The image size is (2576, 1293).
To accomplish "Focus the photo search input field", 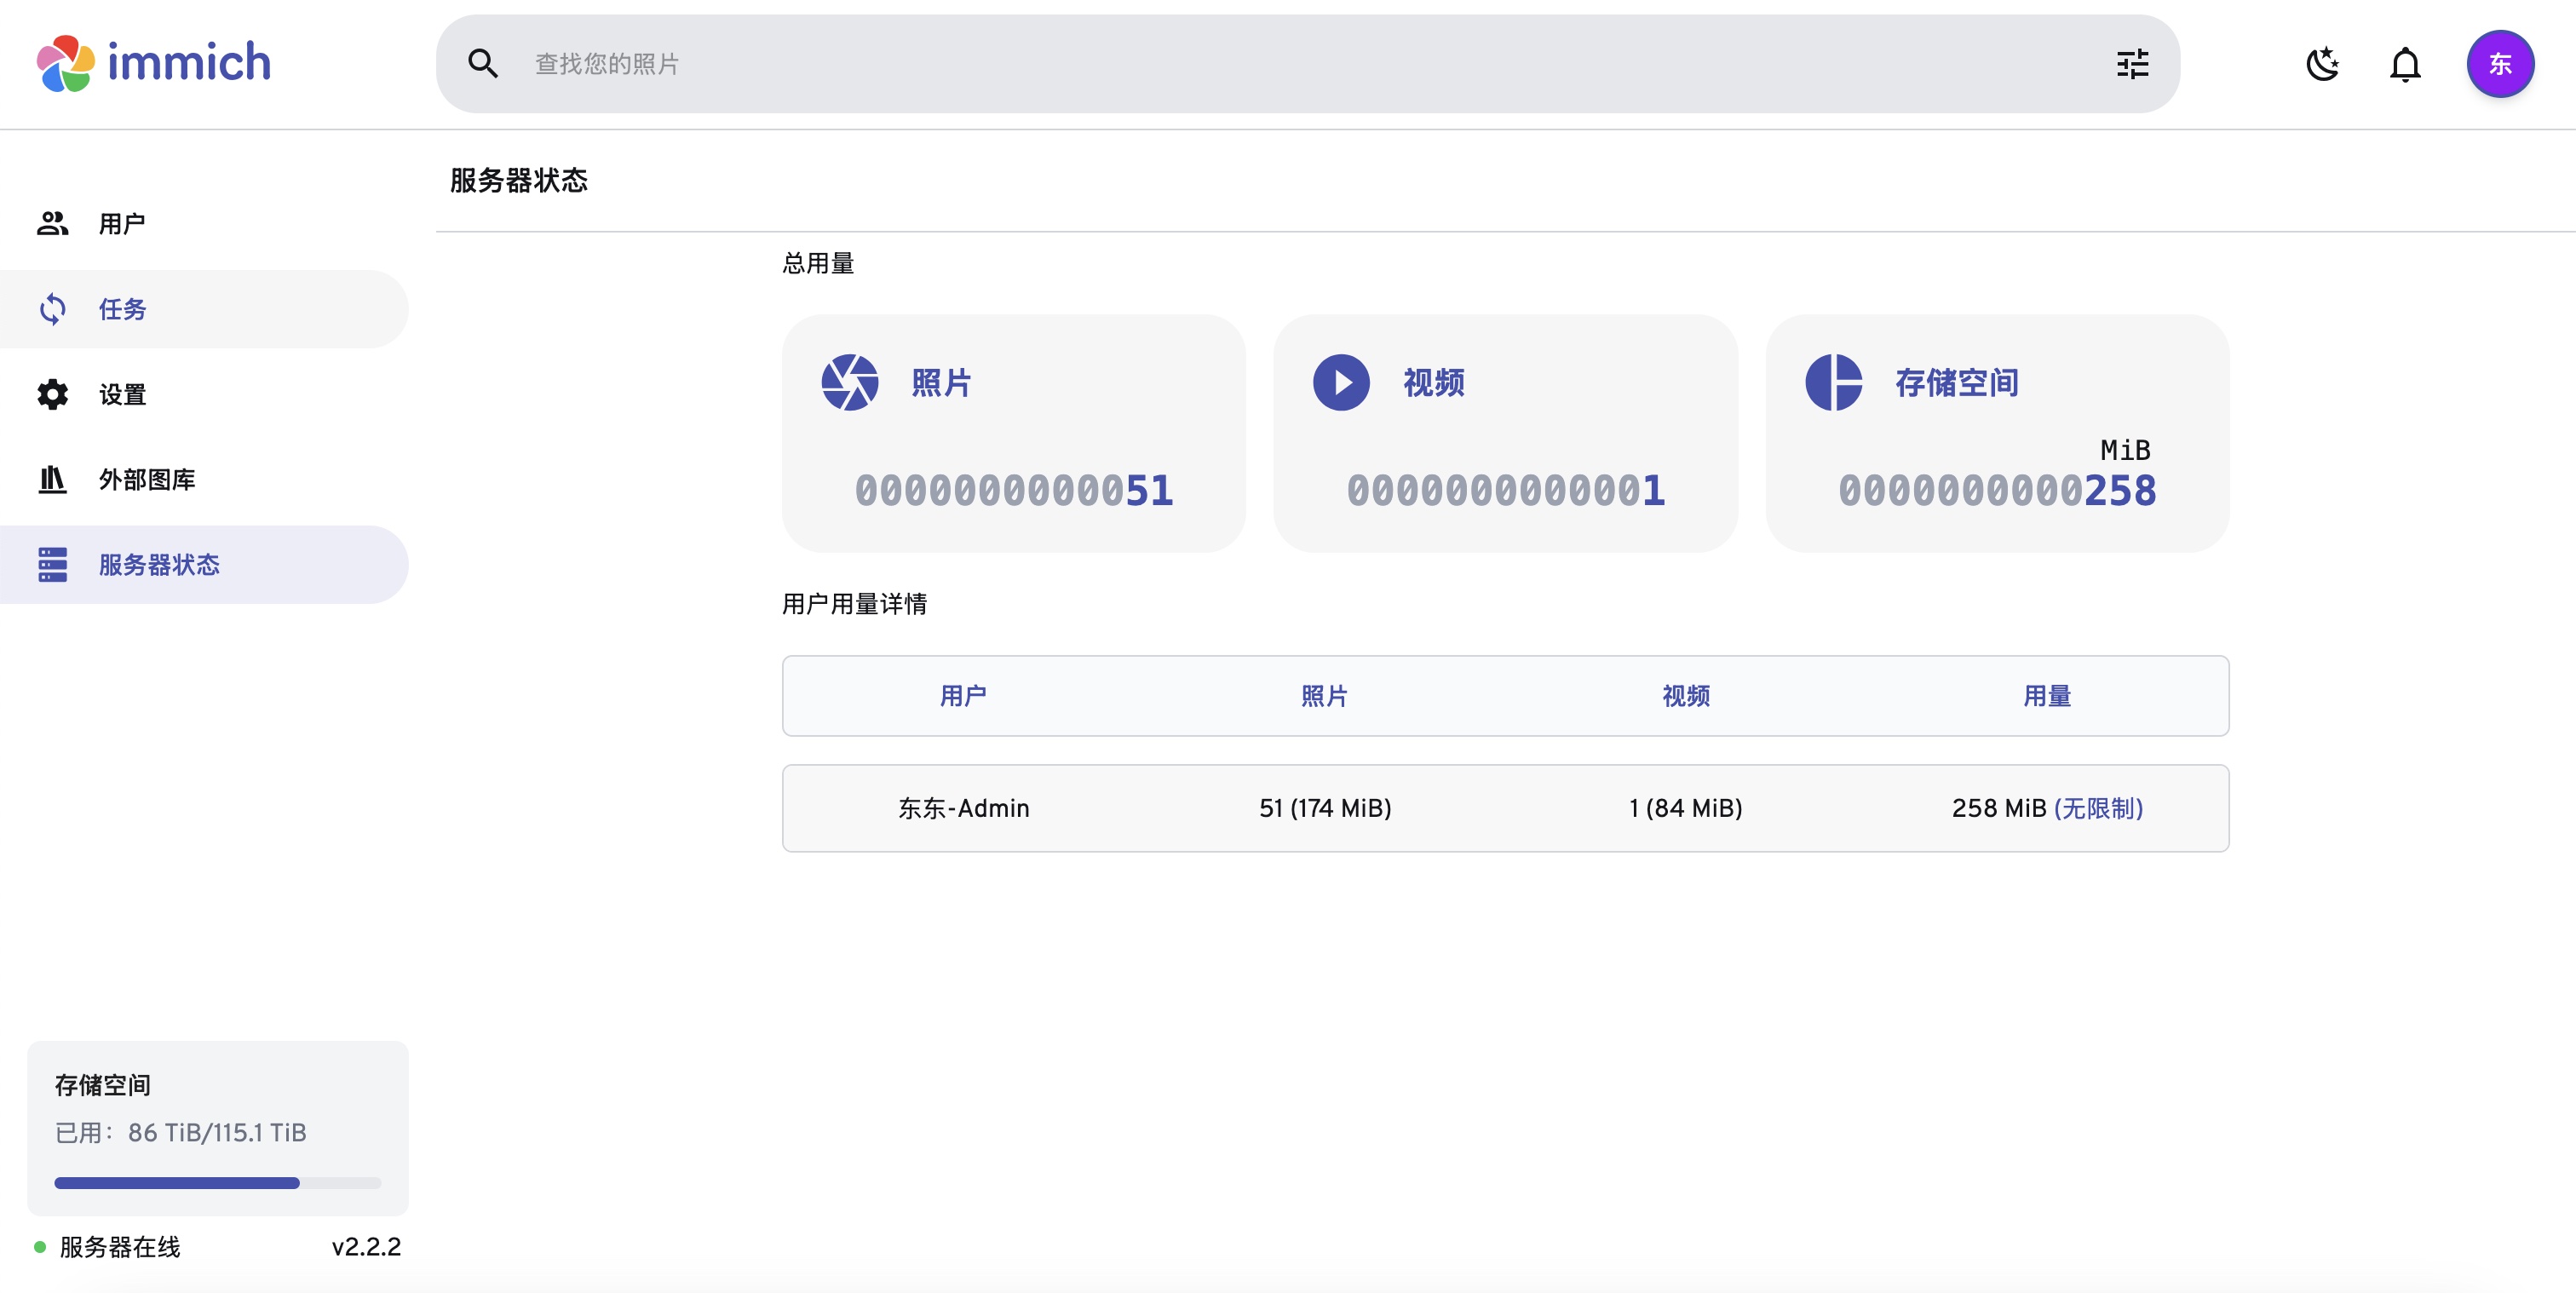I will [x=1300, y=64].
